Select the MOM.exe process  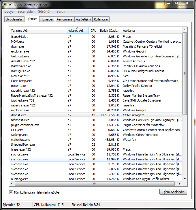(96, 42)
